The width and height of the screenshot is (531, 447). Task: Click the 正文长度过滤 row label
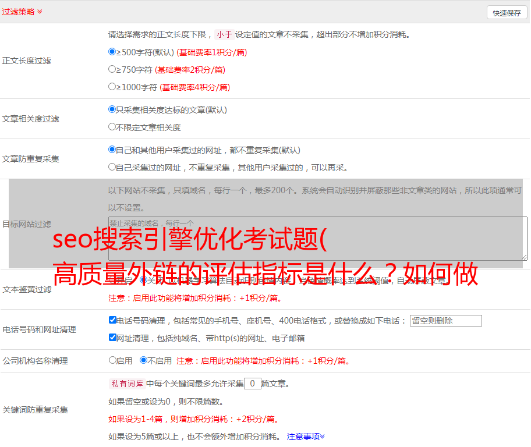(x=26, y=61)
